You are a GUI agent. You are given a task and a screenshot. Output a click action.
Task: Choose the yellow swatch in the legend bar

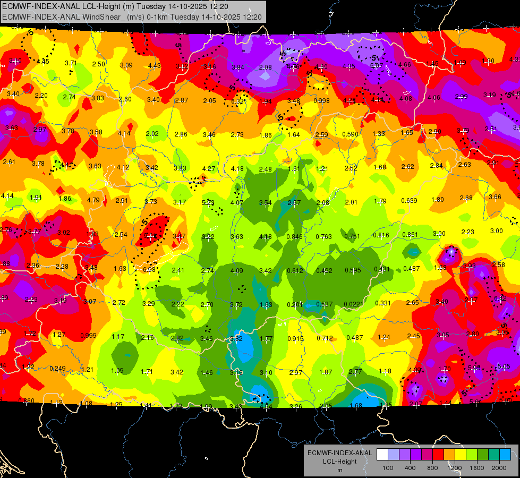click(461, 455)
